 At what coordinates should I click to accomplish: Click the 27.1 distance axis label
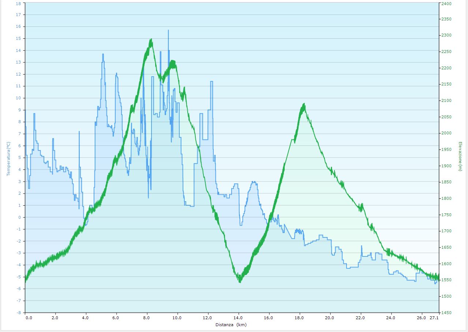(x=434, y=318)
